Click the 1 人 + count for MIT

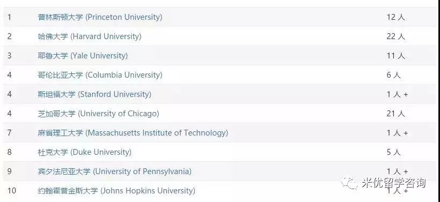point(398,133)
